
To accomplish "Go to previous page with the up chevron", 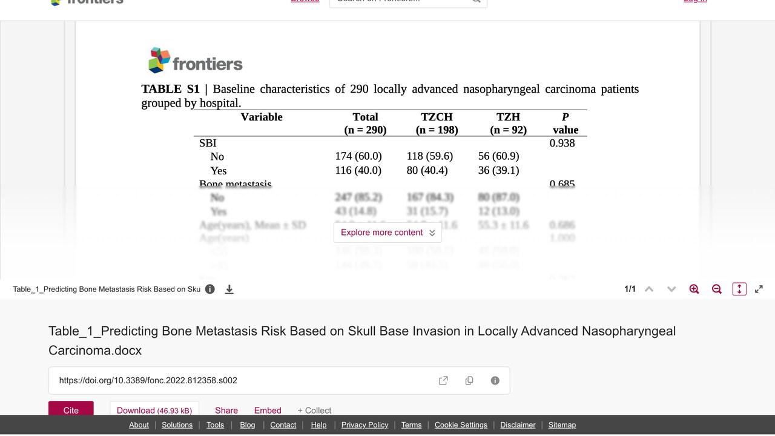I will pyautogui.click(x=649, y=289).
